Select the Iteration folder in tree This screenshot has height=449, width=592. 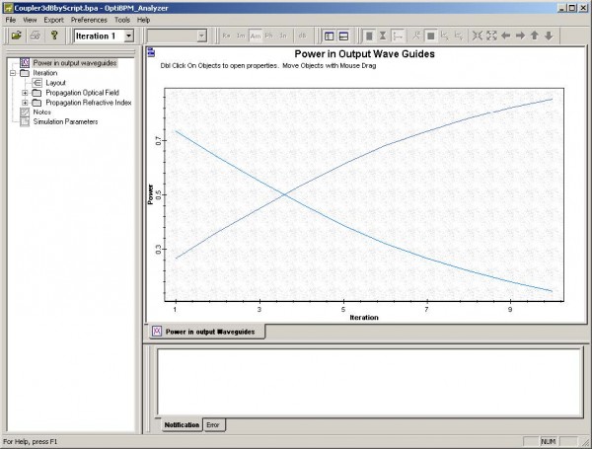(x=45, y=73)
